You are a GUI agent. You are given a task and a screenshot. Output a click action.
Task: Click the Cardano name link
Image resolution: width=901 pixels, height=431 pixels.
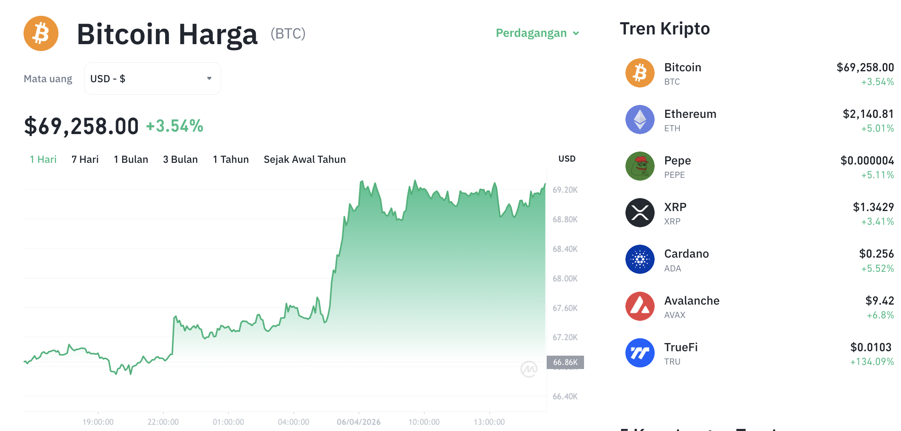[x=686, y=254]
